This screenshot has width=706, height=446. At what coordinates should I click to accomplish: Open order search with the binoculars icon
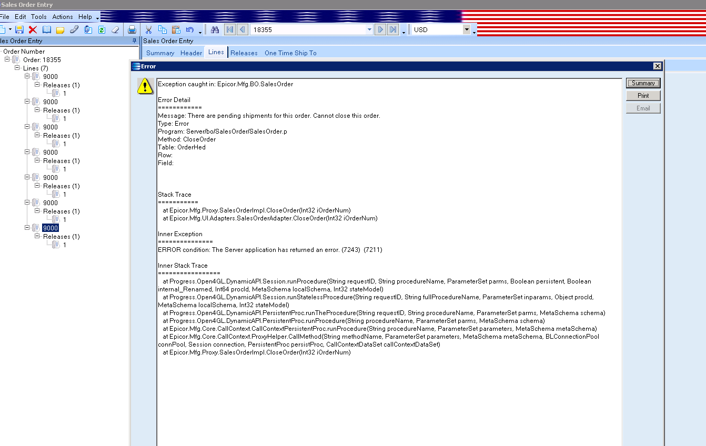[x=215, y=30]
